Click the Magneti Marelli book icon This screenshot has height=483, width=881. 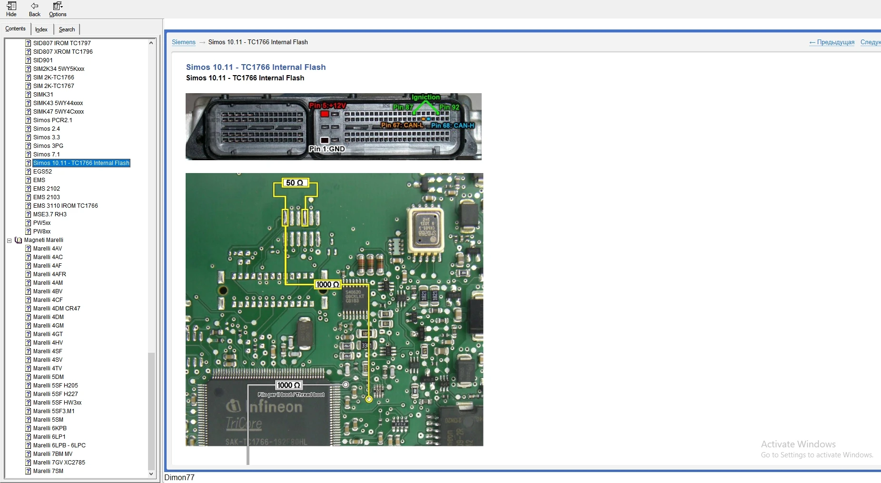point(19,240)
